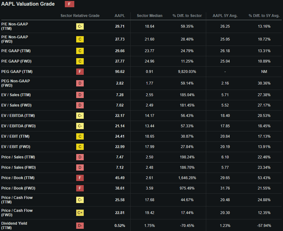Screen dimensions: 283x231
Task: Select the EV / EBIT (FWD) row label
Action: pyautogui.click(x=16, y=147)
